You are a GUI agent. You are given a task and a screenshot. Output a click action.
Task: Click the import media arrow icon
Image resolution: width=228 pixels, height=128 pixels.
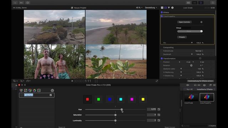15,2
